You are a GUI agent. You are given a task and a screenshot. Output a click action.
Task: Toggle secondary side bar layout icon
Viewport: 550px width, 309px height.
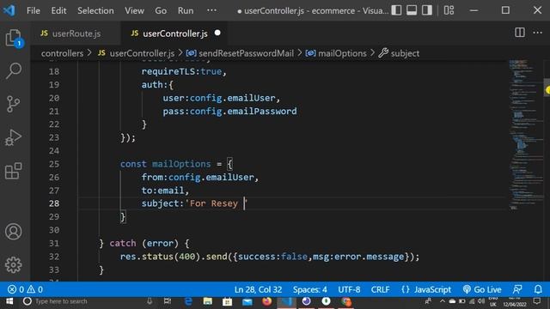click(x=427, y=10)
